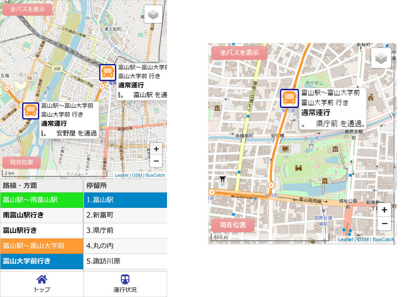Open the BusCatch link on right map

(383, 240)
